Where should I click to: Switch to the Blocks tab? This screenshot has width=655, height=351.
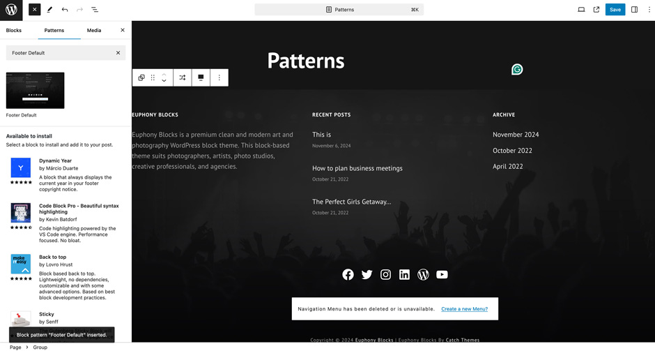click(x=14, y=30)
